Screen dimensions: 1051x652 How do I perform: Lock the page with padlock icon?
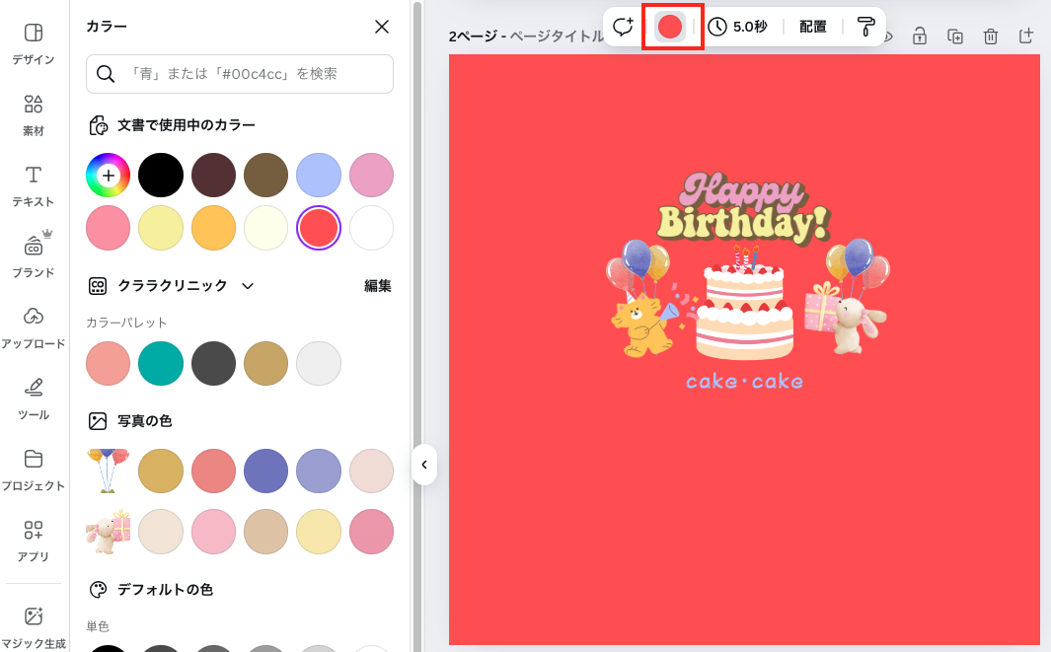(920, 36)
